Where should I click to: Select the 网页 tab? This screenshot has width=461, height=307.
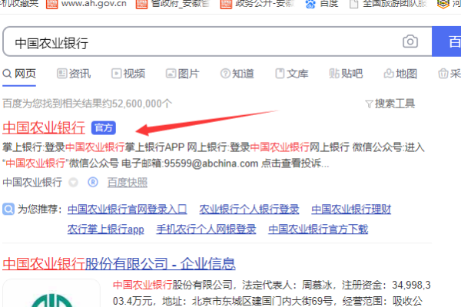pos(19,74)
